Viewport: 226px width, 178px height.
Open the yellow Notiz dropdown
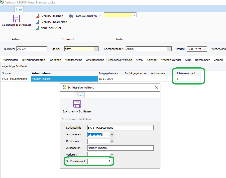click(134, 15)
